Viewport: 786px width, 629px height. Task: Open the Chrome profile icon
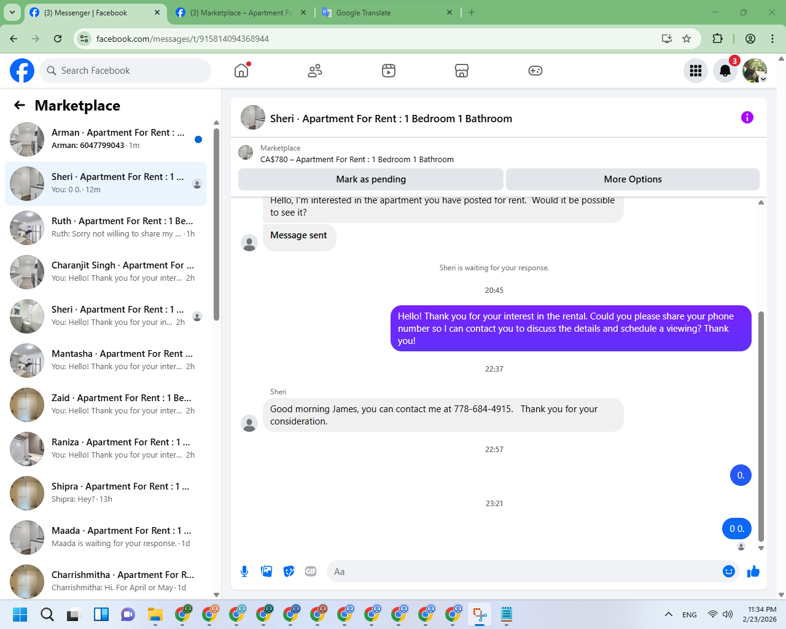[750, 39]
